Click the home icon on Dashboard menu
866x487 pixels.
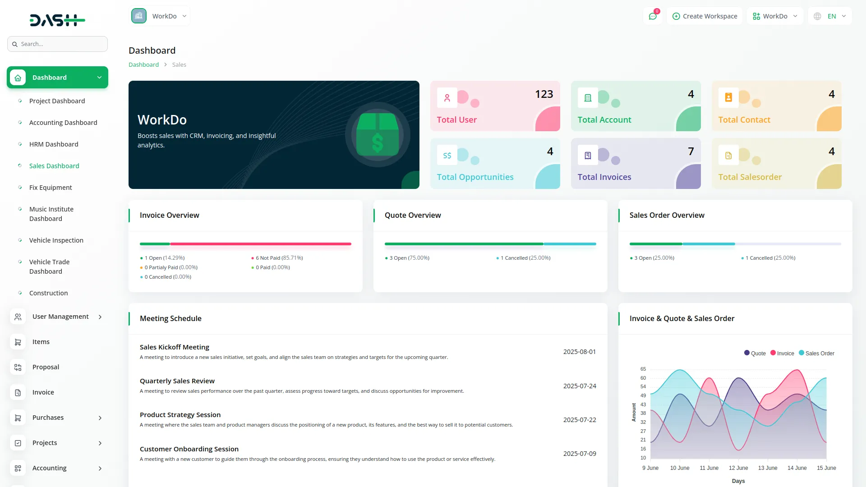(18, 77)
